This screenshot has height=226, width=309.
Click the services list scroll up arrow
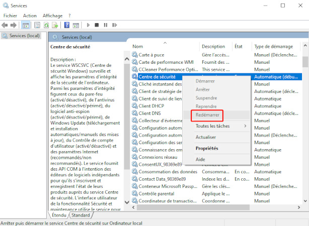(x=305, y=46)
